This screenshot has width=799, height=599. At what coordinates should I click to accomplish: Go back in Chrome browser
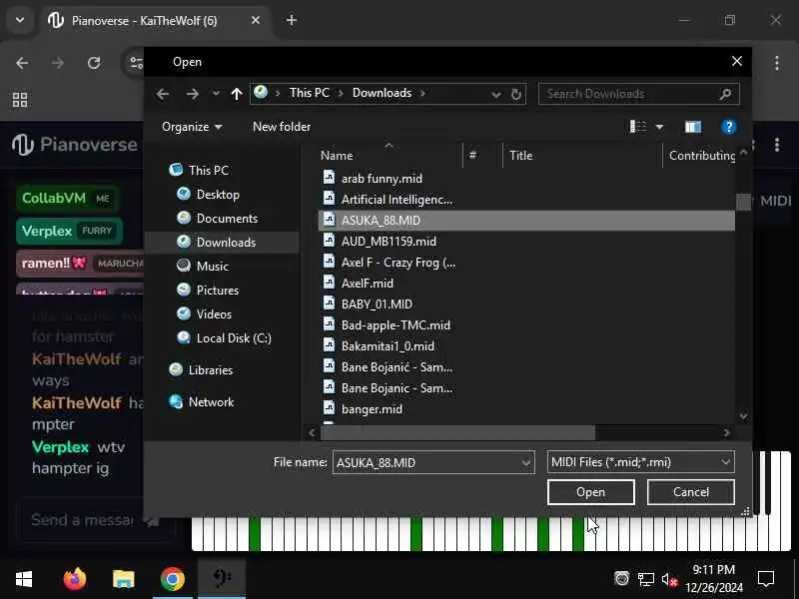click(x=22, y=63)
